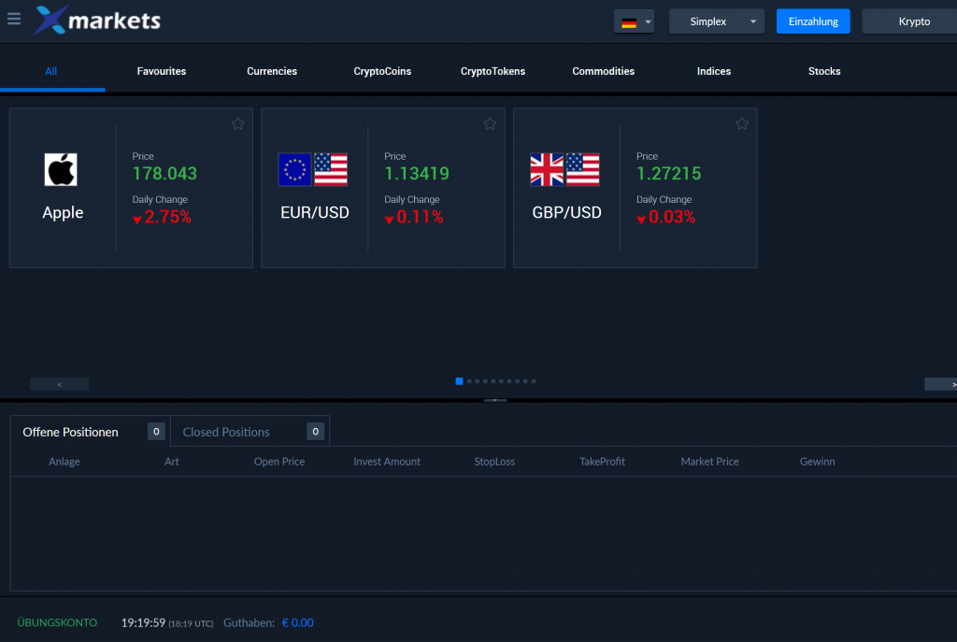
Task: Click the Apple price 178.043
Action: tap(164, 174)
